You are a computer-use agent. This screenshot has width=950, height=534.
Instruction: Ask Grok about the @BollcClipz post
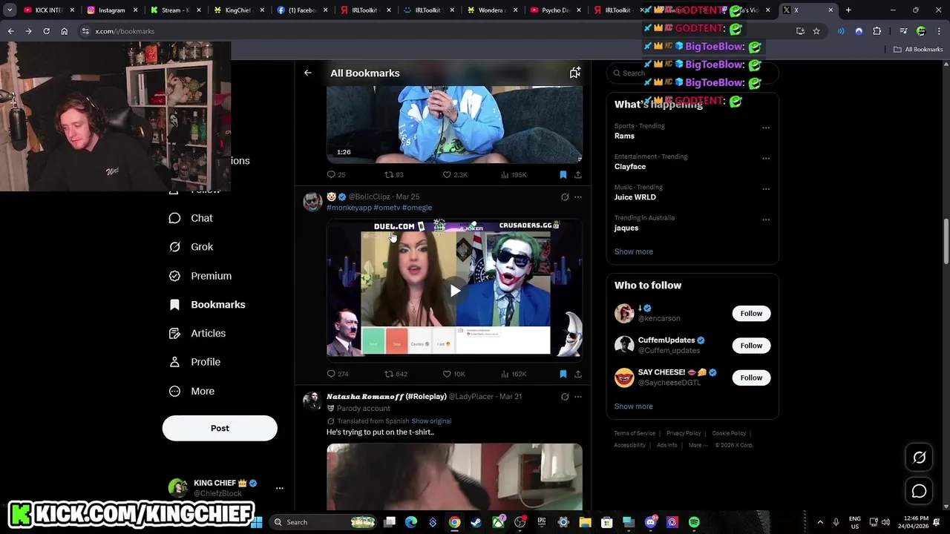565,197
